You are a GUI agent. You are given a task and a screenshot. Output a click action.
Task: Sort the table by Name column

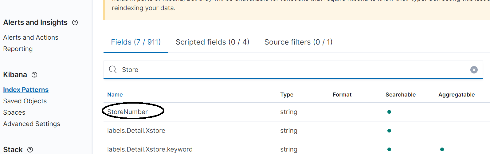[x=115, y=95]
